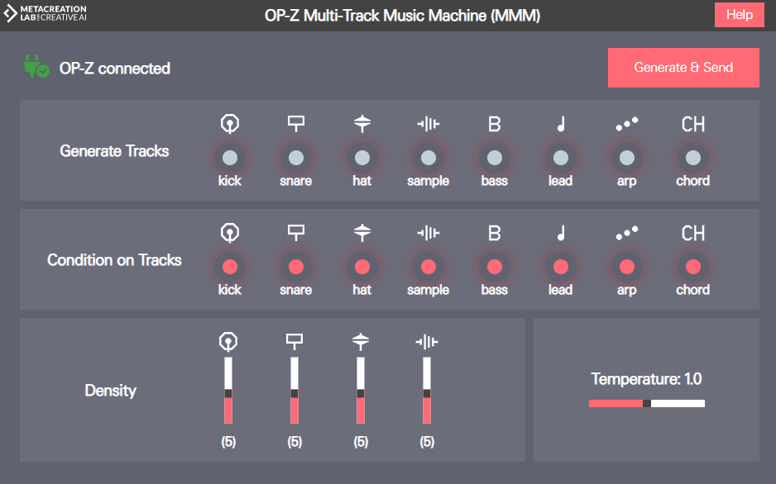Click the hi-hat icon in Generate Tracks
The width and height of the screenshot is (776, 484).
coord(362,123)
